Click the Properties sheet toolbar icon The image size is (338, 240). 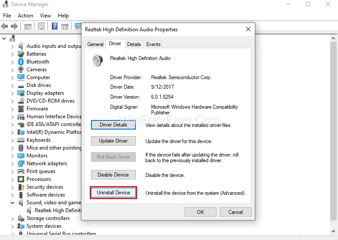41,27
